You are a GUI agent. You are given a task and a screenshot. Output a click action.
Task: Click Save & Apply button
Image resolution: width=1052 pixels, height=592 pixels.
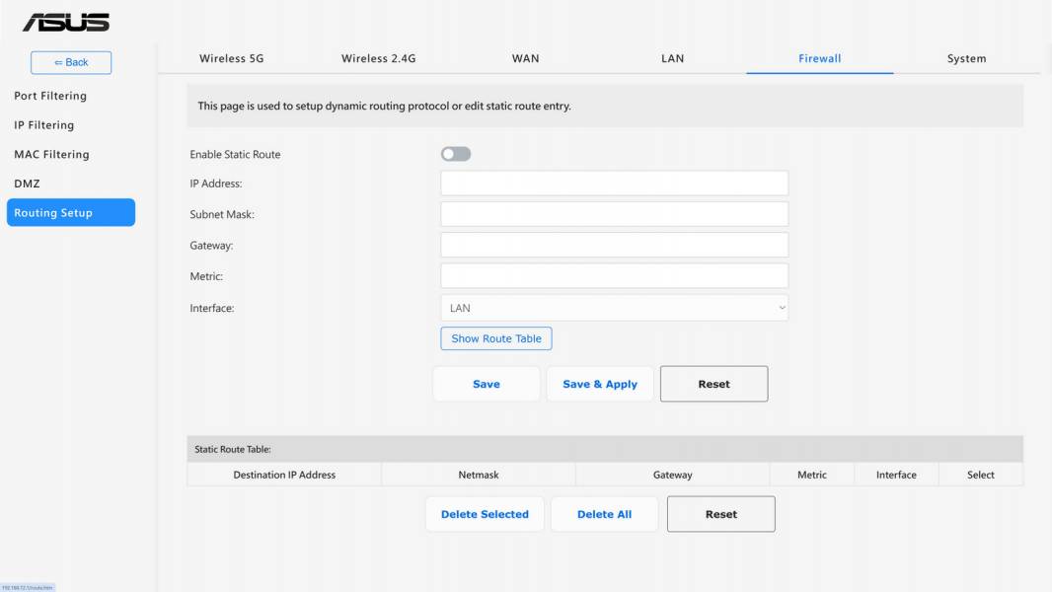click(600, 384)
